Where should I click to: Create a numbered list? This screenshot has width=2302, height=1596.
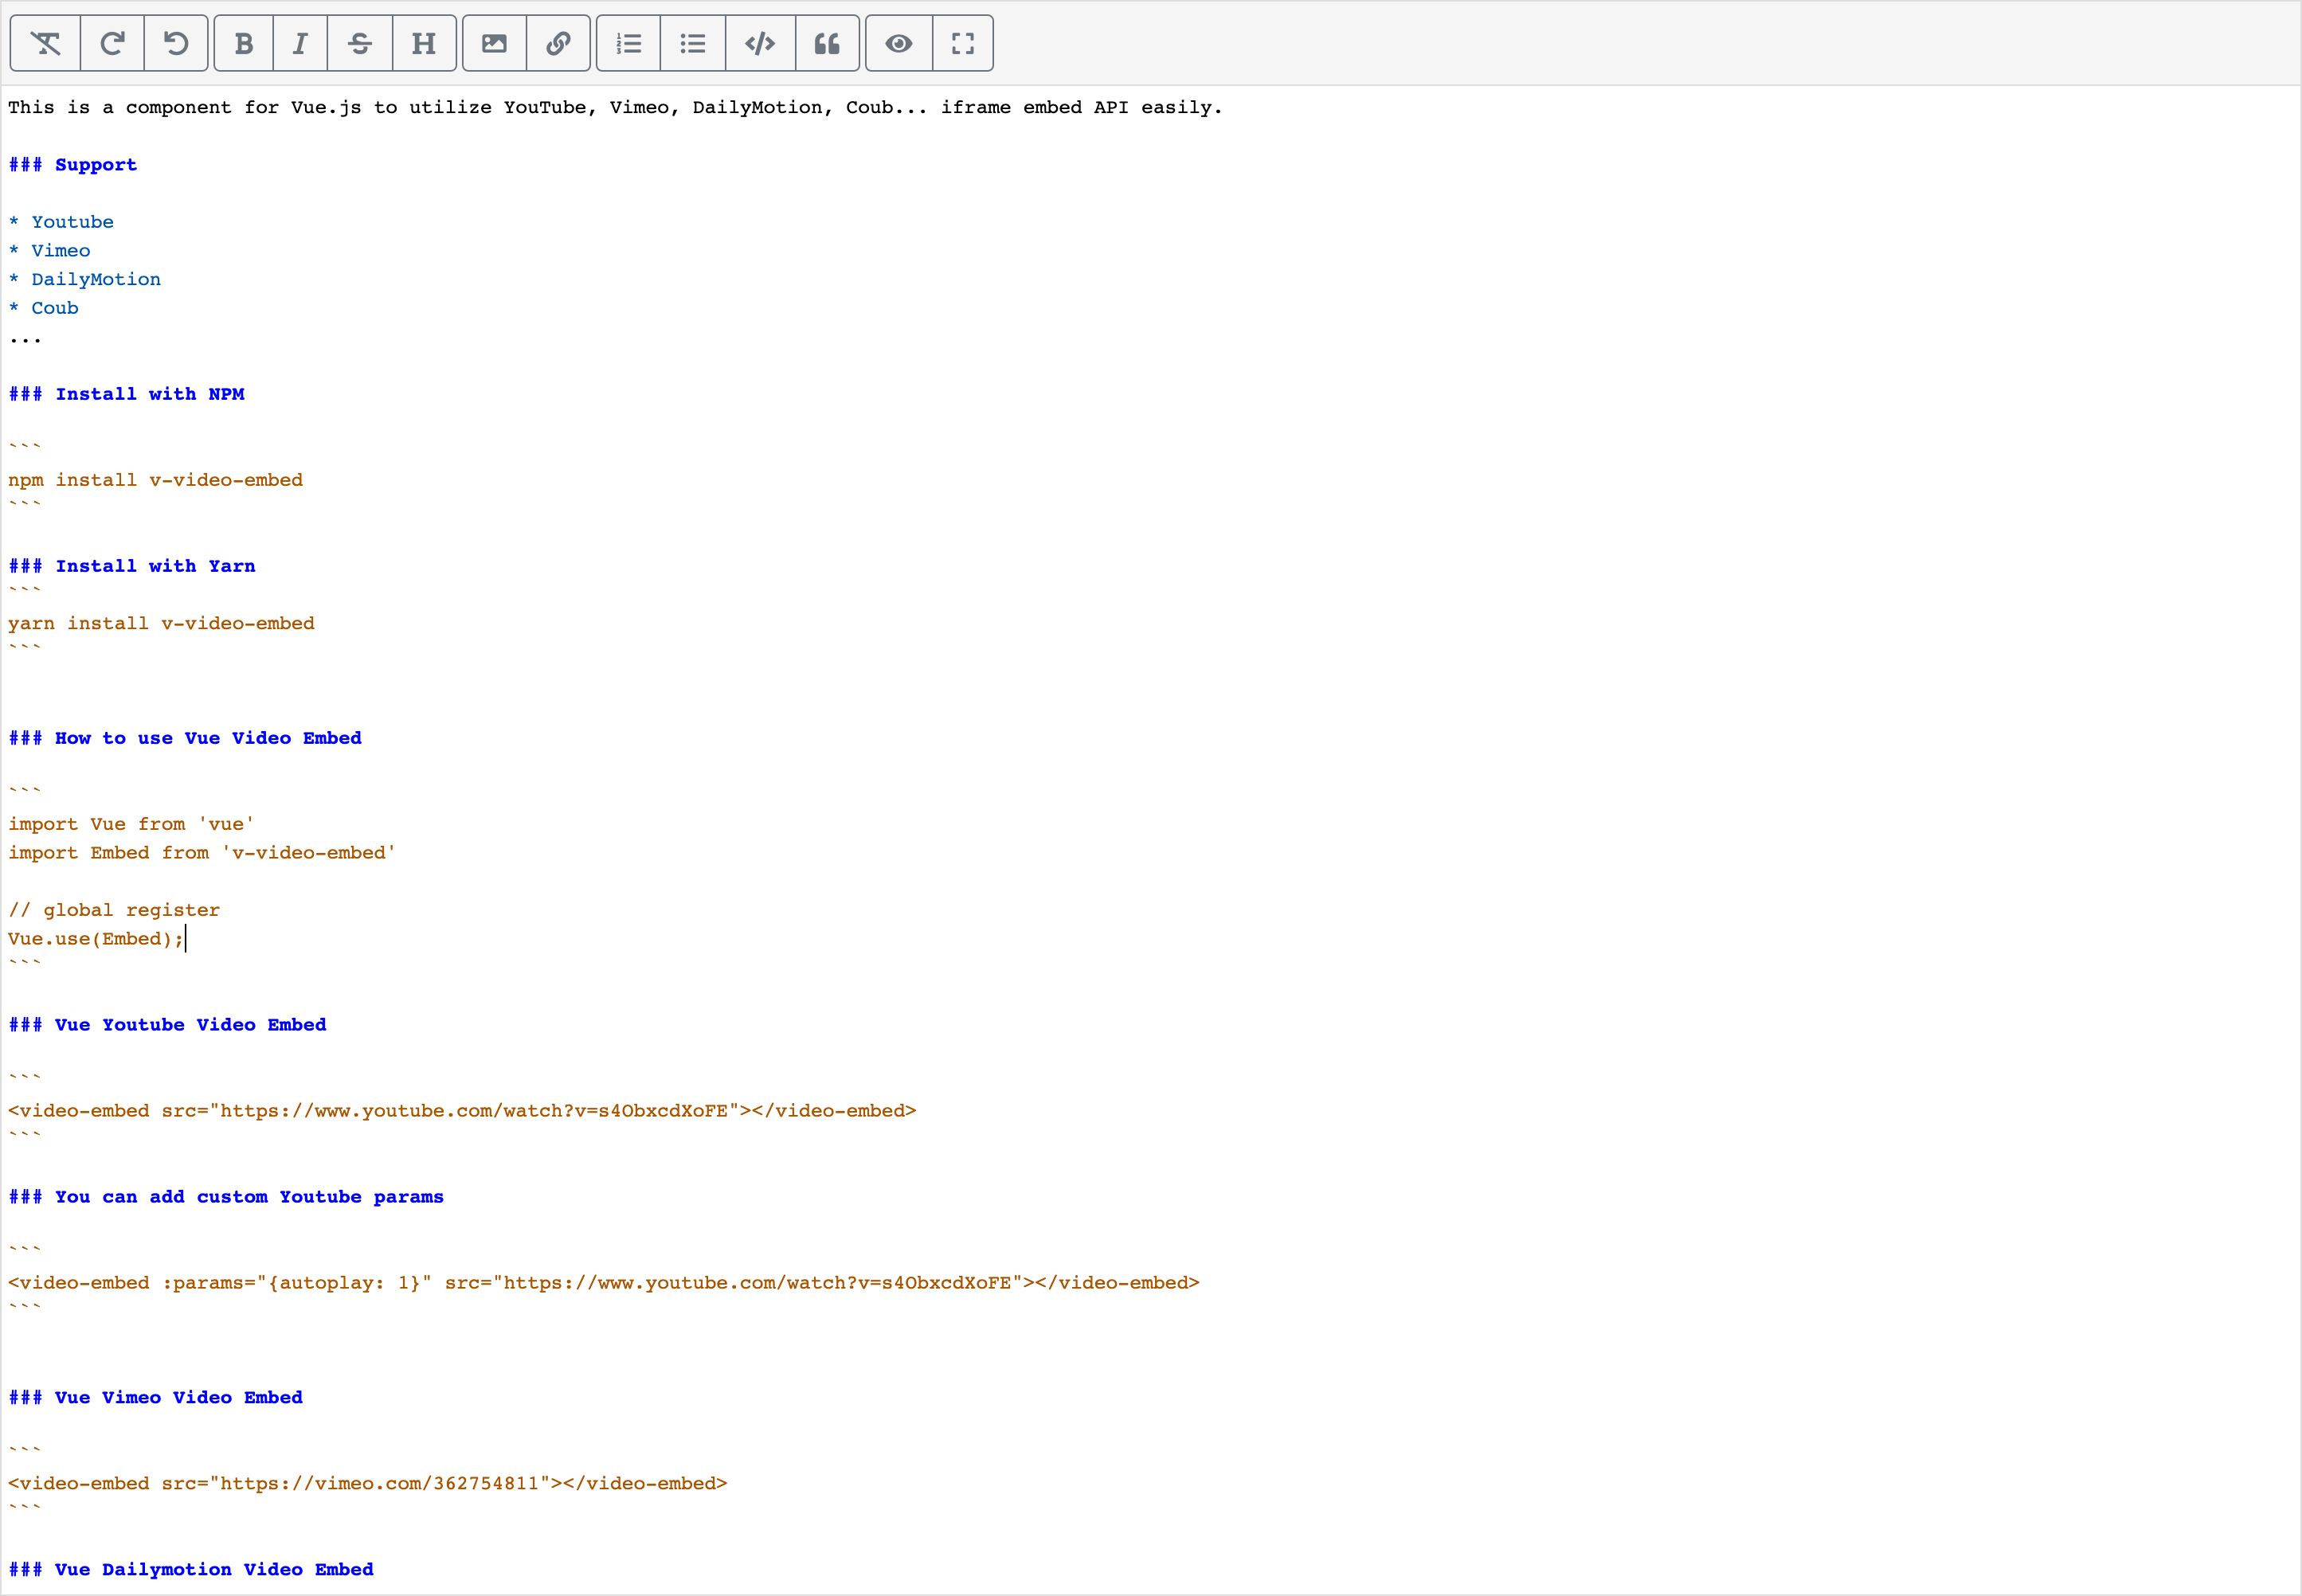click(629, 43)
